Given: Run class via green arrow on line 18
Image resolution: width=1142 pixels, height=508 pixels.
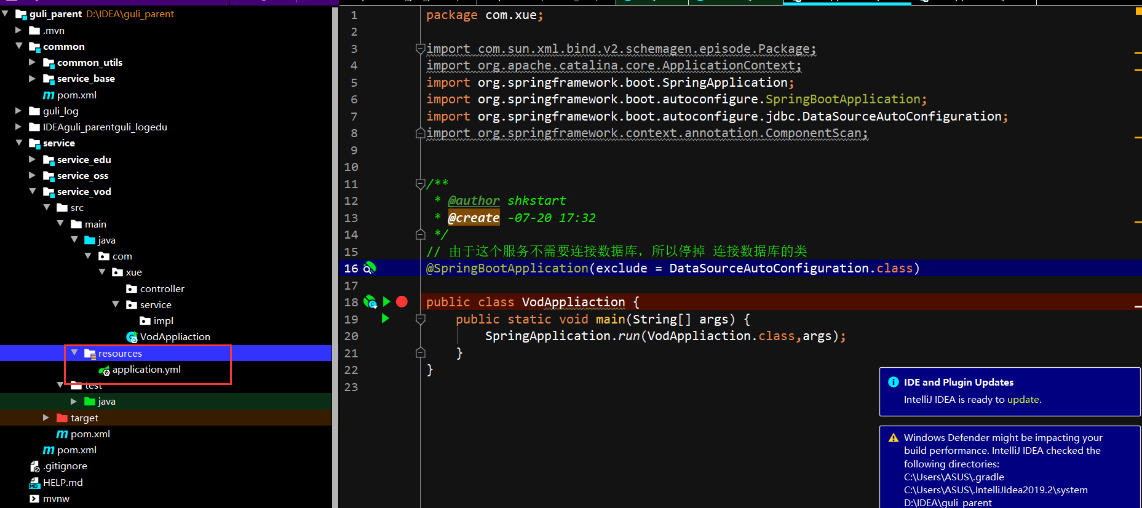Looking at the screenshot, I should (x=387, y=301).
